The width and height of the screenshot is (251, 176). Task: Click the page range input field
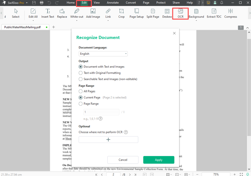[x=101, y=112]
